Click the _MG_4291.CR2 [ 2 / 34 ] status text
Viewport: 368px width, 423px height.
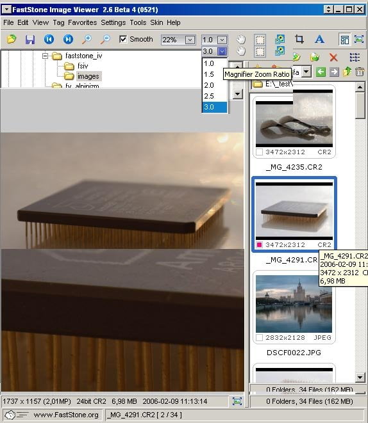point(144,415)
